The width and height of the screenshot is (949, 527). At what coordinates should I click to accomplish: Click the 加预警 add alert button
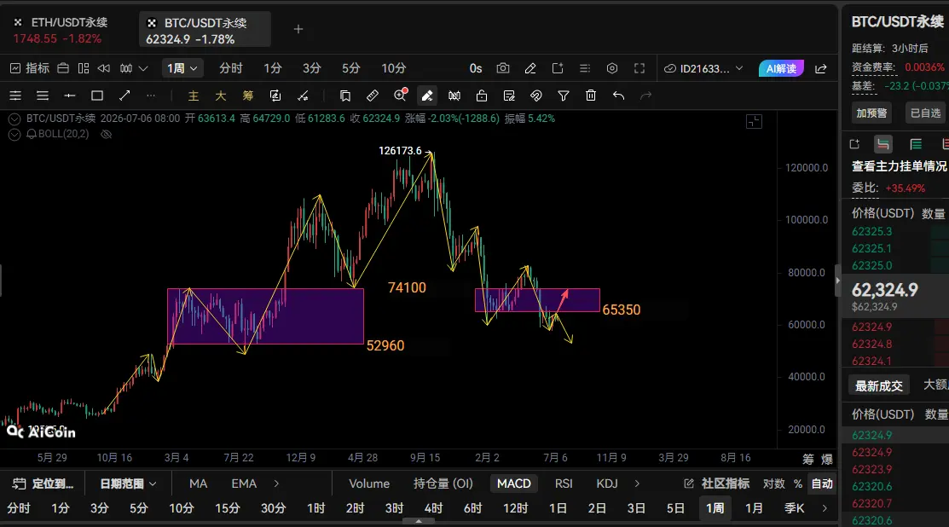point(871,113)
